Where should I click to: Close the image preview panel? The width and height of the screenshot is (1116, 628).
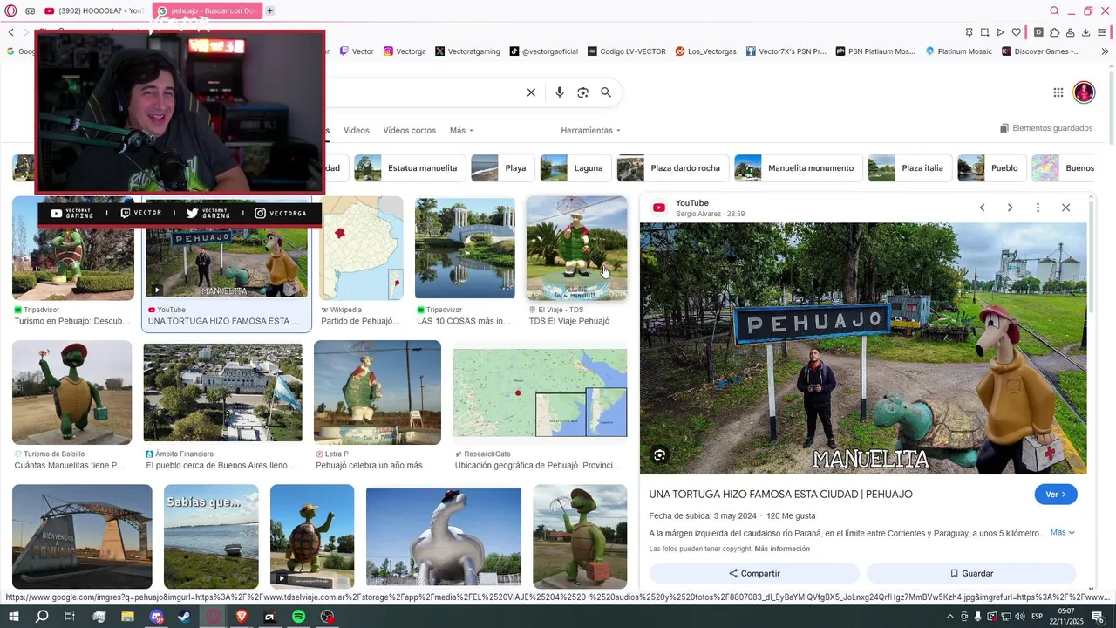pyautogui.click(x=1065, y=208)
